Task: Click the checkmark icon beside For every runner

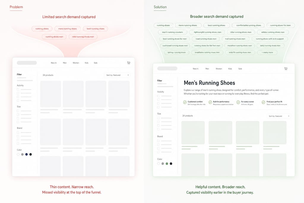Action: (x=238, y=102)
